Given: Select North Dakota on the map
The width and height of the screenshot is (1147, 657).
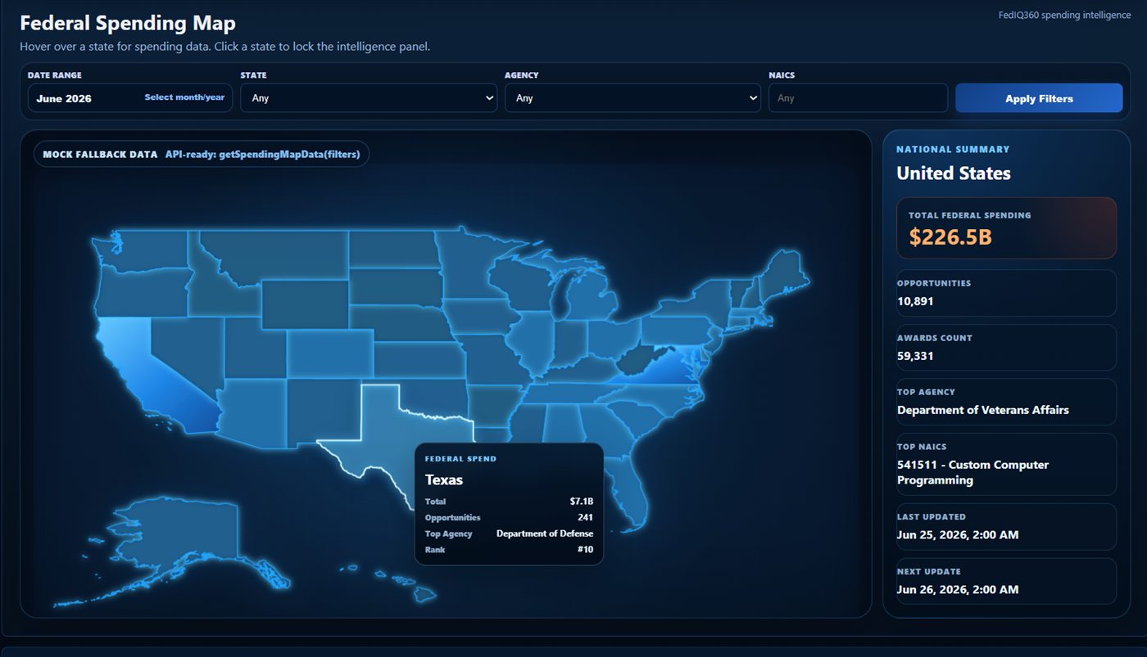Looking at the screenshot, I should click(x=392, y=249).
